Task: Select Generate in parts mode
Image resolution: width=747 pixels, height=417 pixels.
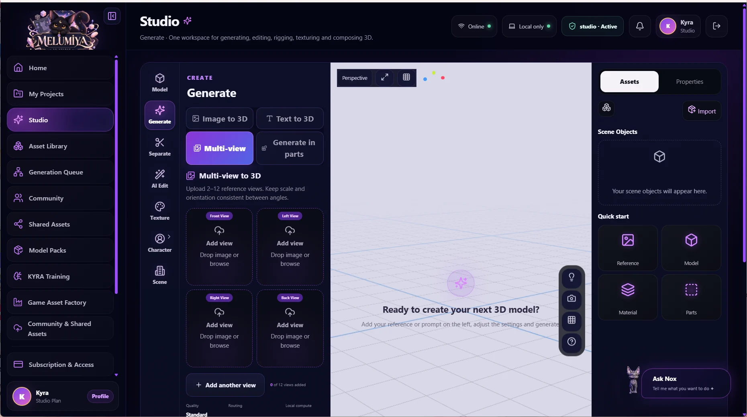Action: point(290,148)
